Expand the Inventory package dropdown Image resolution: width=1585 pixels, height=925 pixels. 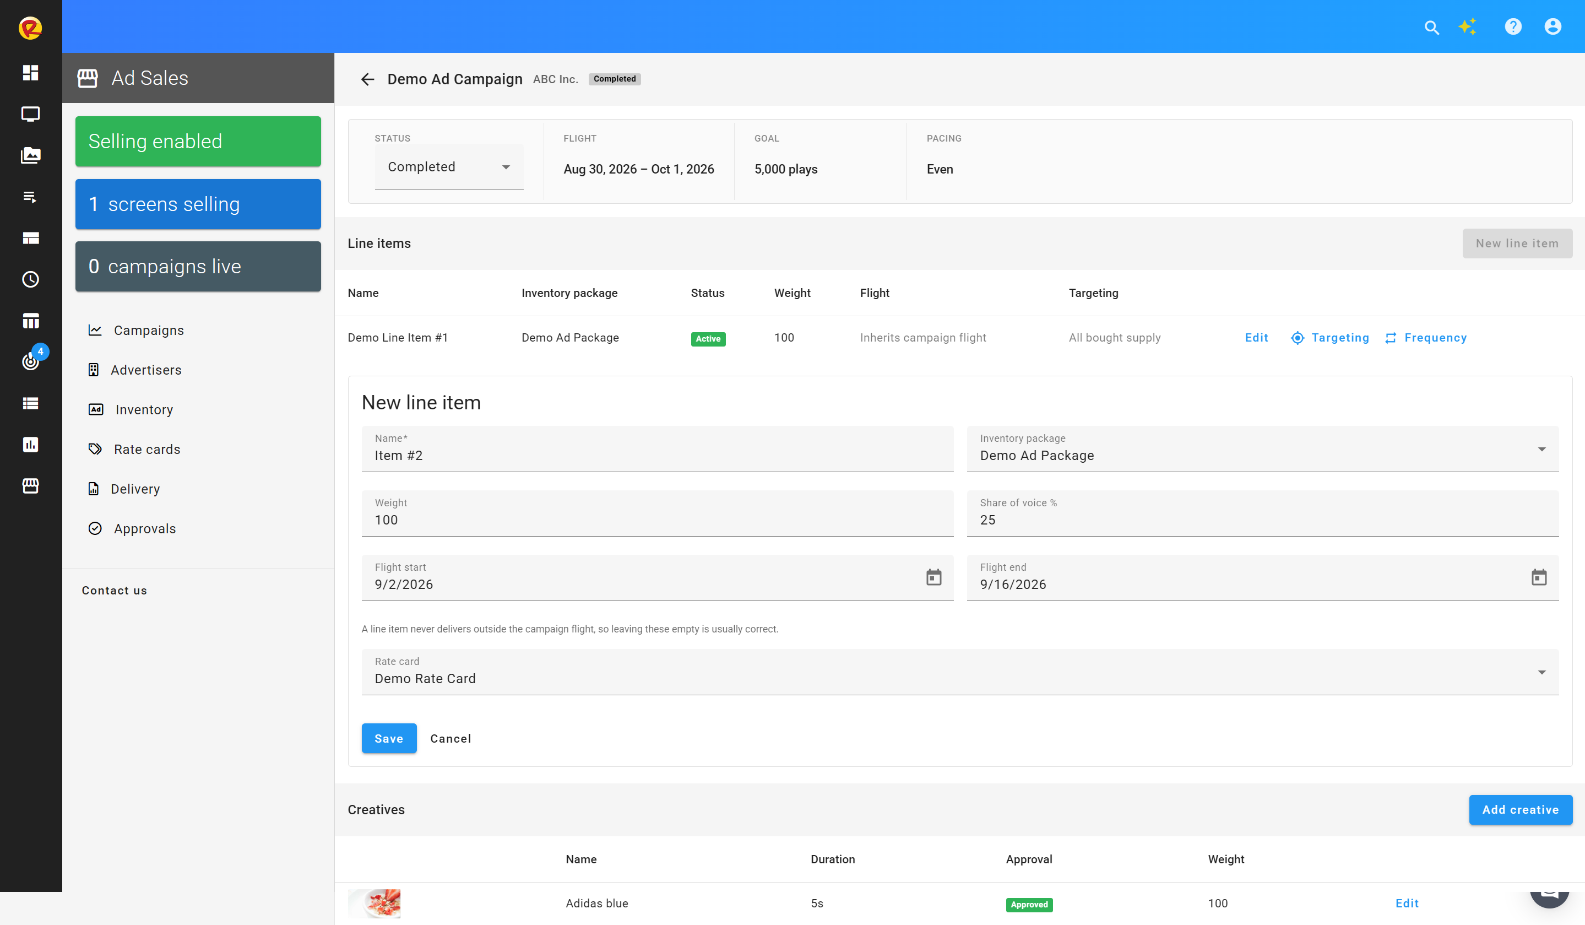pos(1262,448)
